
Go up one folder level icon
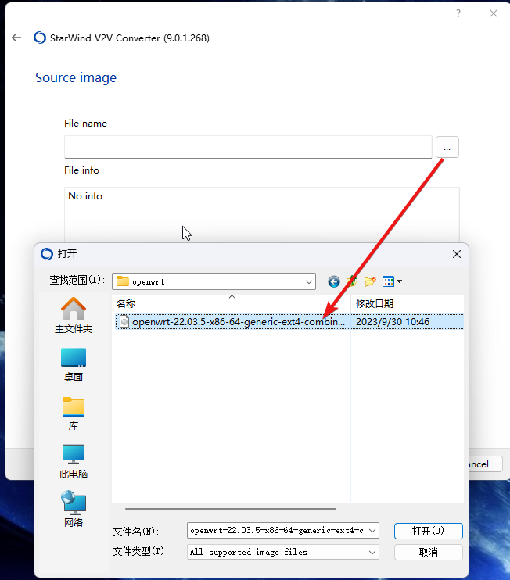351,282
